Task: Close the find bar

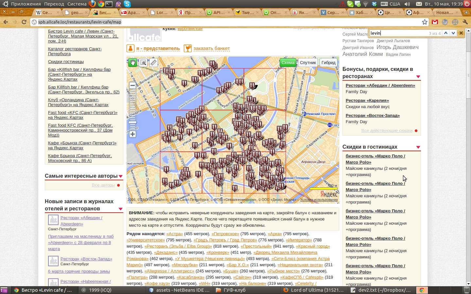Action: click(x=461, y=33)
